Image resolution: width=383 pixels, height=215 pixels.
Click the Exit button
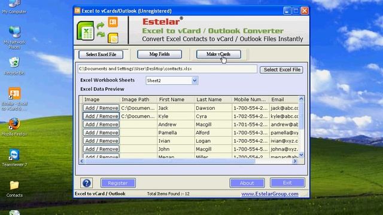[287, 183]
